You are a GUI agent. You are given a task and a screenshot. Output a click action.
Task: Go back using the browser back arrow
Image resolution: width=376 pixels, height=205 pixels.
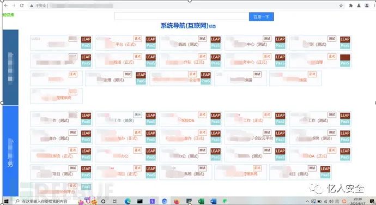pyautogui.click(x=6, y=5)
